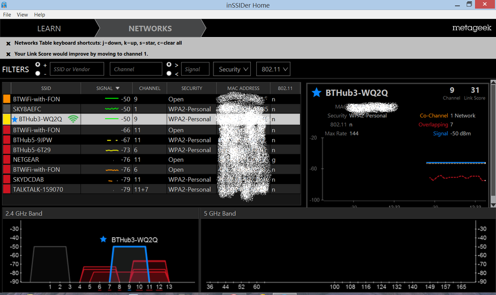This screenshot has height=295, width=496.
Task: Click blue star in 2.4 GHz band graph
Action: 103,239
